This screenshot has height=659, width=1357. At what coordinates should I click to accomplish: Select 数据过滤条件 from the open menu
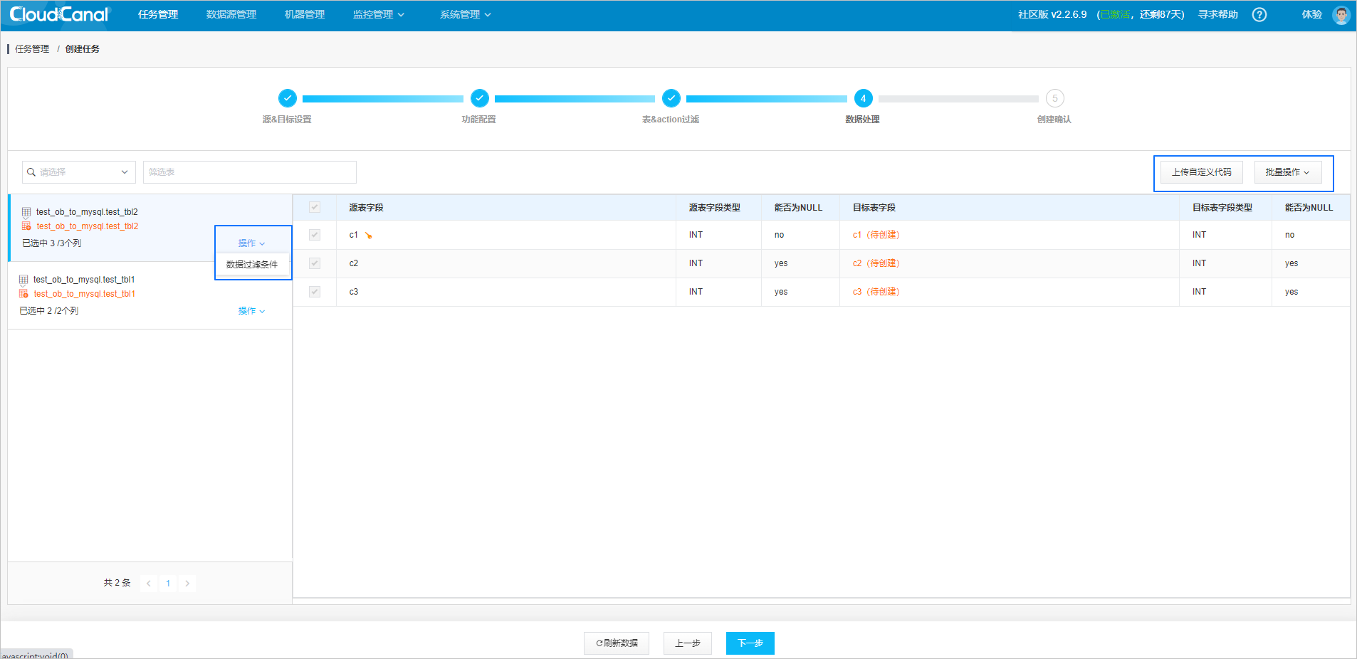coord(253,264)
